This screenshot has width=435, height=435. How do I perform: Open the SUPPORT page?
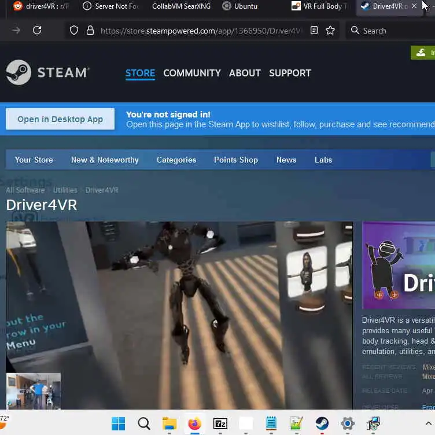(x=290, y=73)
